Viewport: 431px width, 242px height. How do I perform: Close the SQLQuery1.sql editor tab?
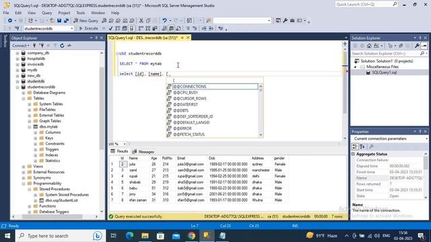[x=188, y=38]
